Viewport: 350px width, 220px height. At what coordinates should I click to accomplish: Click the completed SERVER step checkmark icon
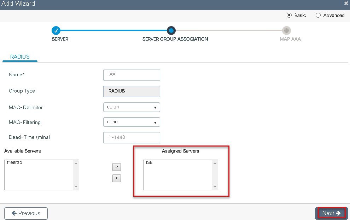tap(56, 30)
